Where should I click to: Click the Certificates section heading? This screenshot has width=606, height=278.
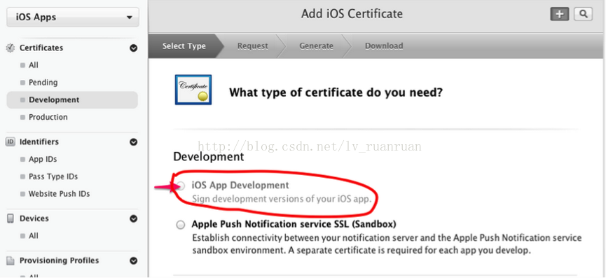tap(41, 48)
